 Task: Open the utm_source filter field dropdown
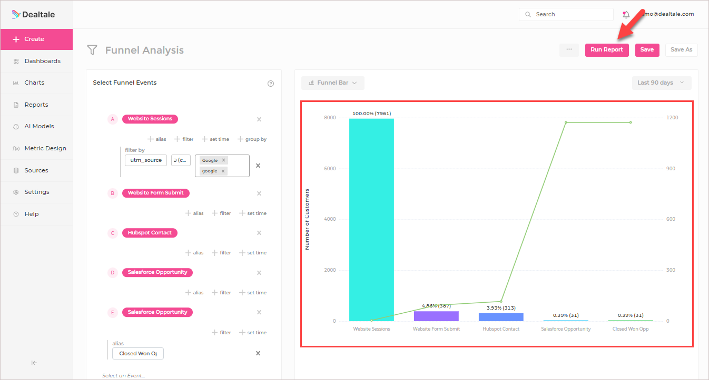(x=146, y=160)
